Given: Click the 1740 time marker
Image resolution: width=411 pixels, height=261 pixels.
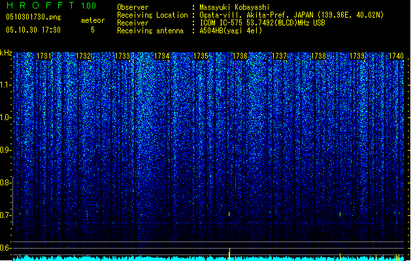Looking at the screenshot, I should 396,56.
